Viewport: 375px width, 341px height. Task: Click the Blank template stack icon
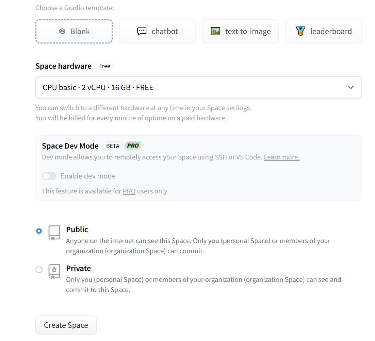62,31
